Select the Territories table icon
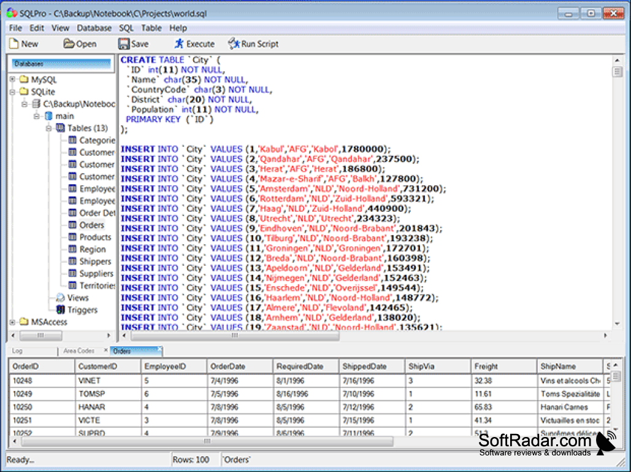Image resolution: width=631 pixels, height=472 pixels. [x=72, y=285]
